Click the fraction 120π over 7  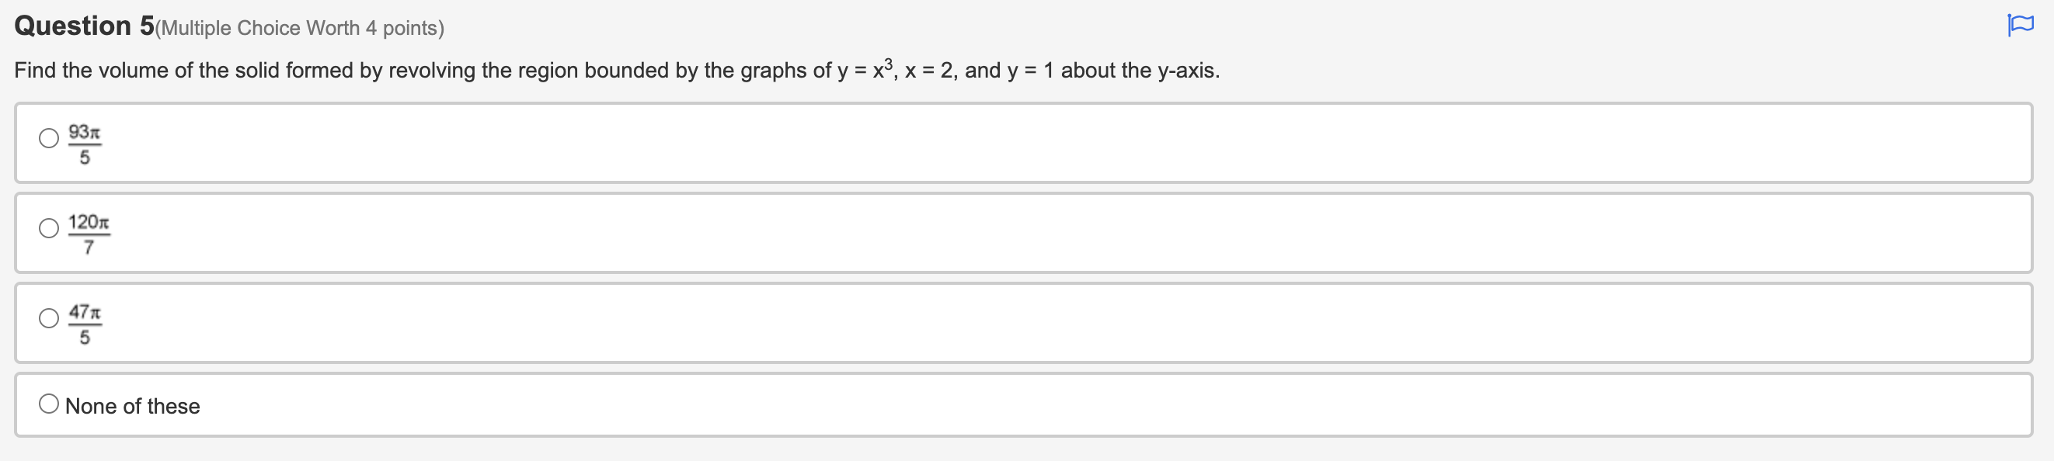click(x=90, y=234)
